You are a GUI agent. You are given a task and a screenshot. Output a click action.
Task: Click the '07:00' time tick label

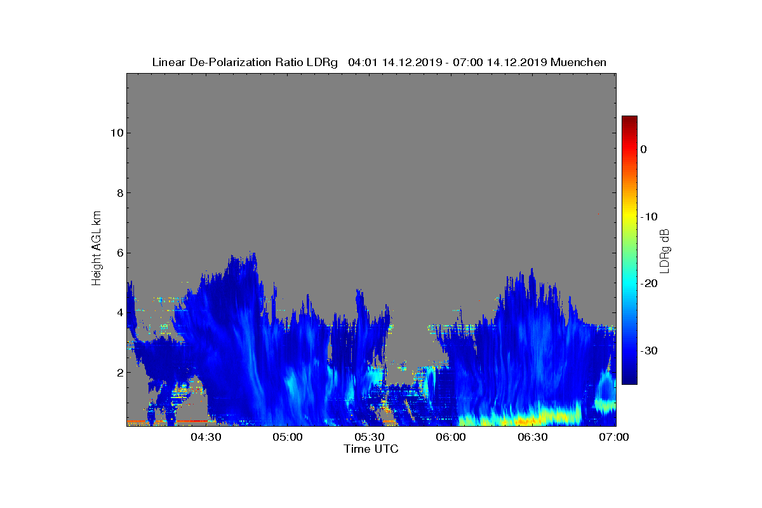(614, 438)
